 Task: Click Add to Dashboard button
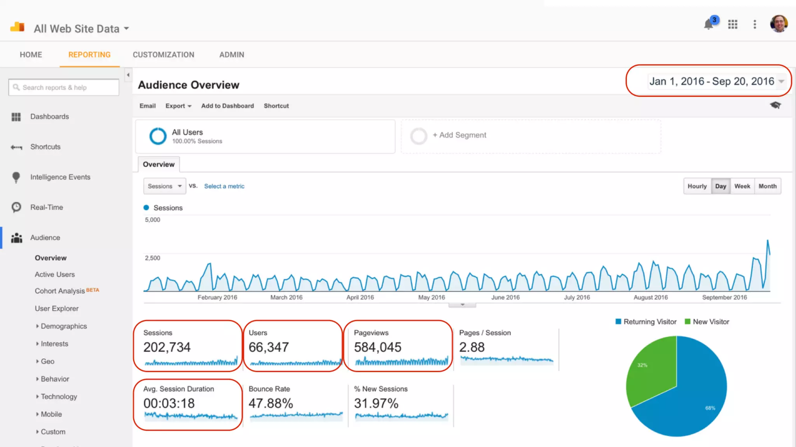pos(227,106)
